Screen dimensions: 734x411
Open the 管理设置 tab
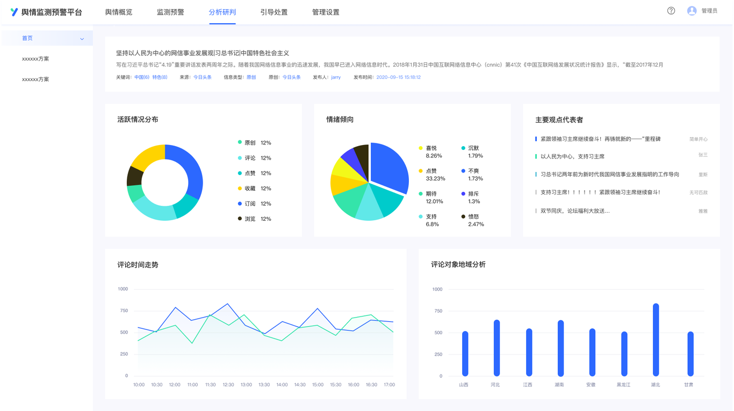click(326, 12)
